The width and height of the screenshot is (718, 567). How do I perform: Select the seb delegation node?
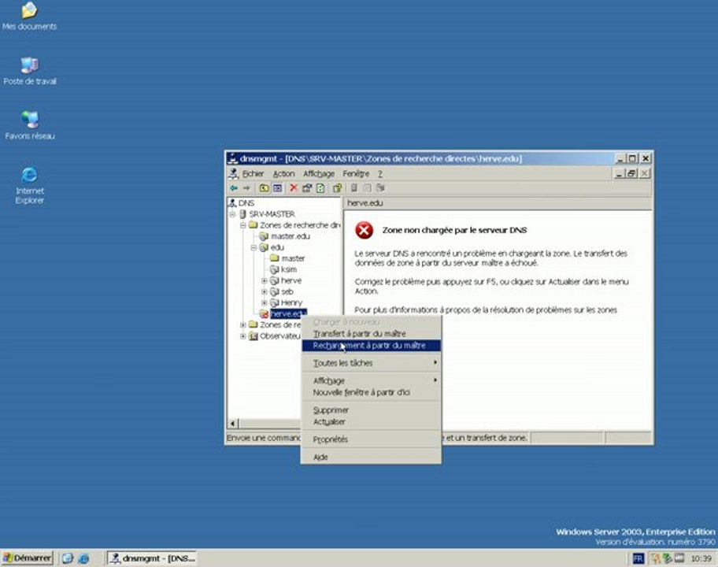click(x=287, y=291)
